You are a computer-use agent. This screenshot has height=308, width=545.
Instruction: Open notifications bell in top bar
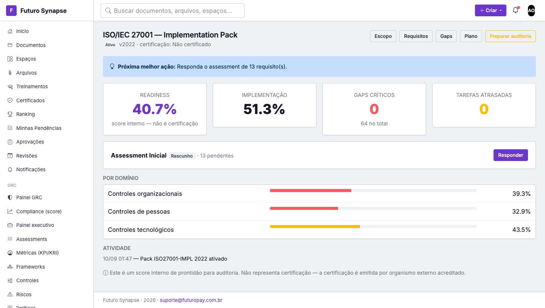(x=515, y=11)
